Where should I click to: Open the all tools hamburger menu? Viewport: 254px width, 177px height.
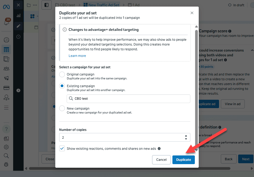[6, 108]
